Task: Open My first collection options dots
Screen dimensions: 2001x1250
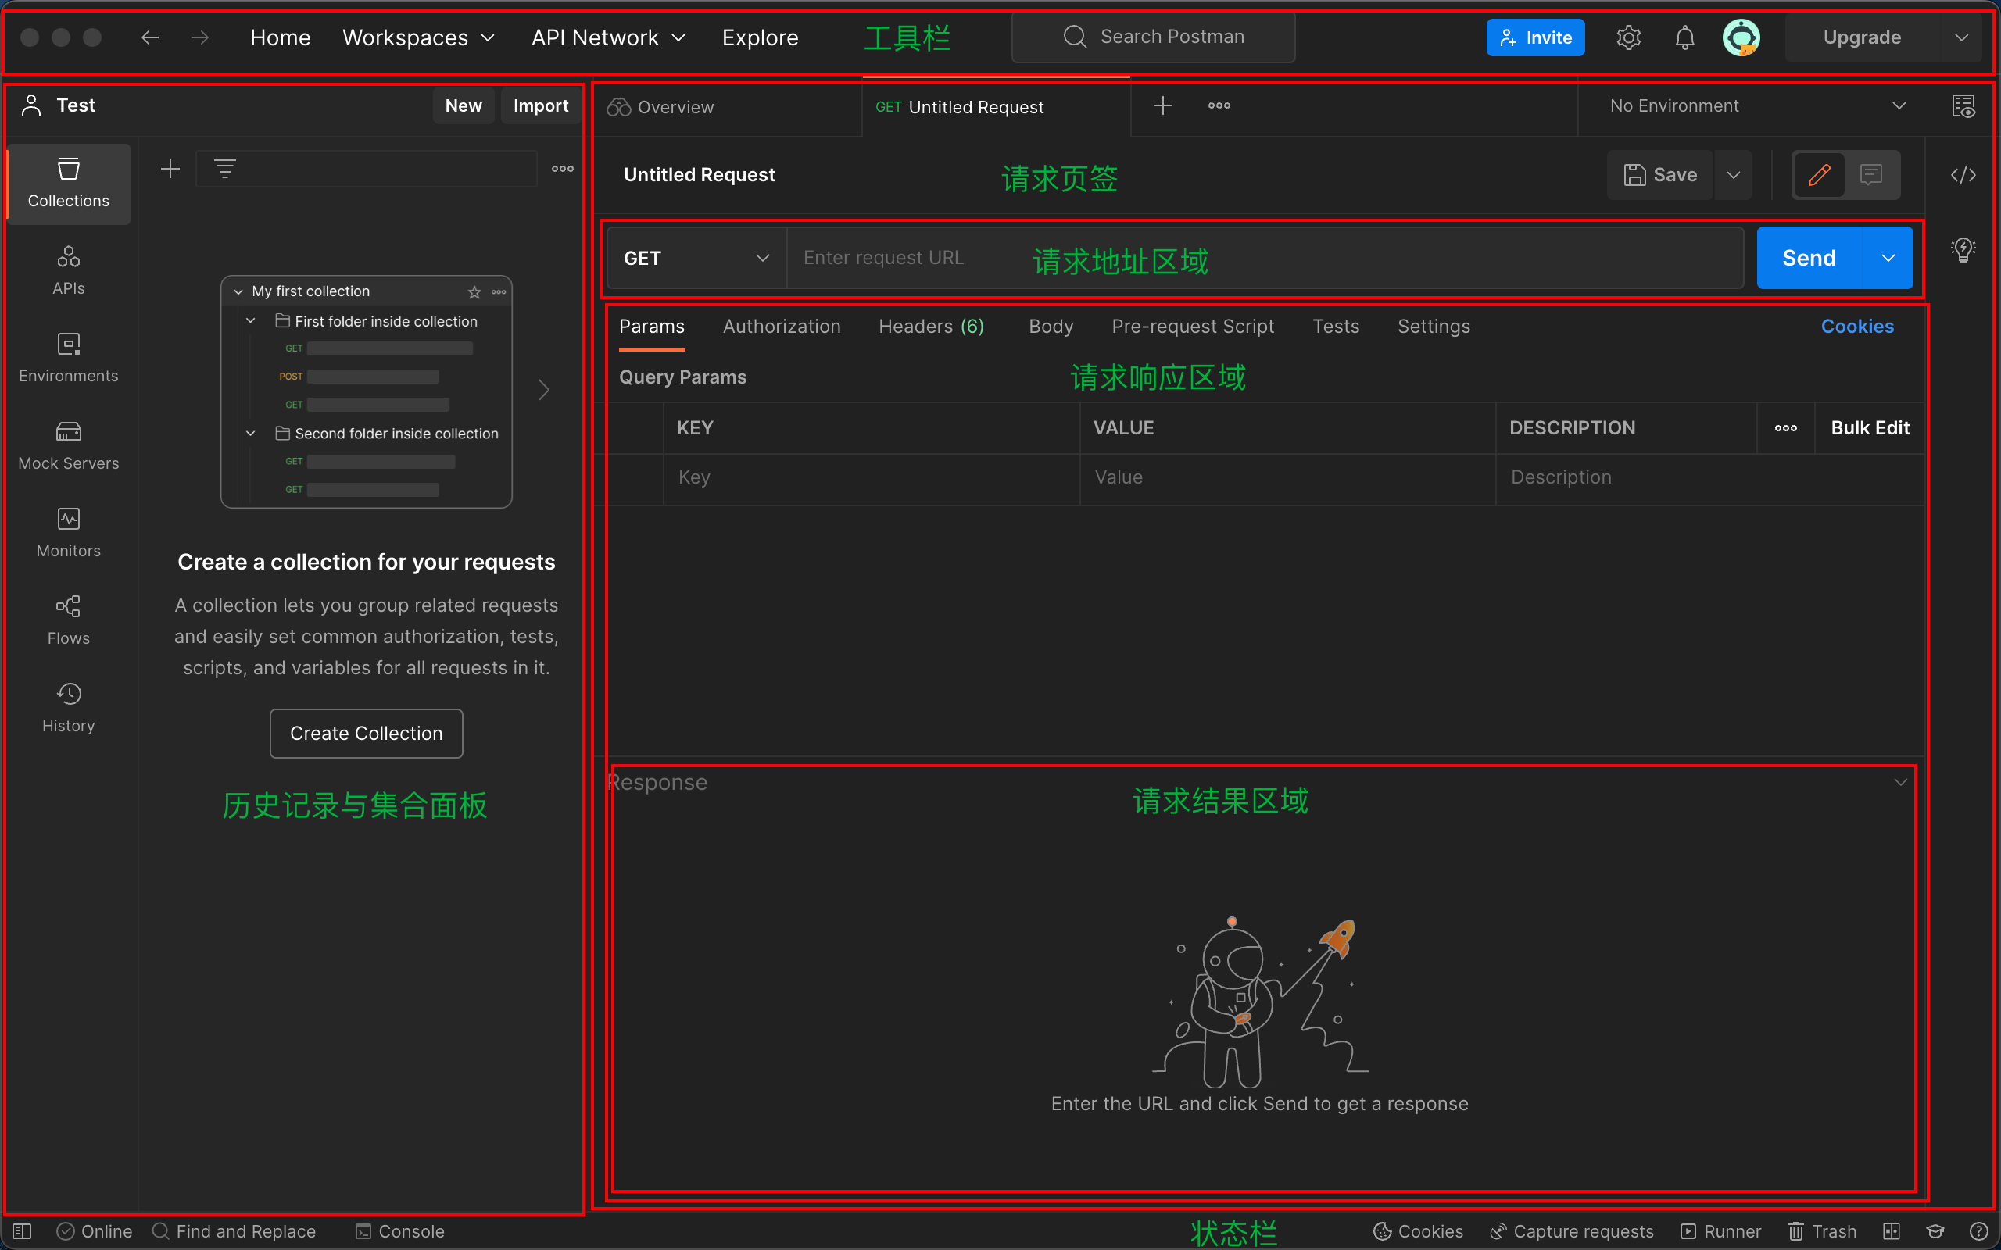Action: coord(499,292)
